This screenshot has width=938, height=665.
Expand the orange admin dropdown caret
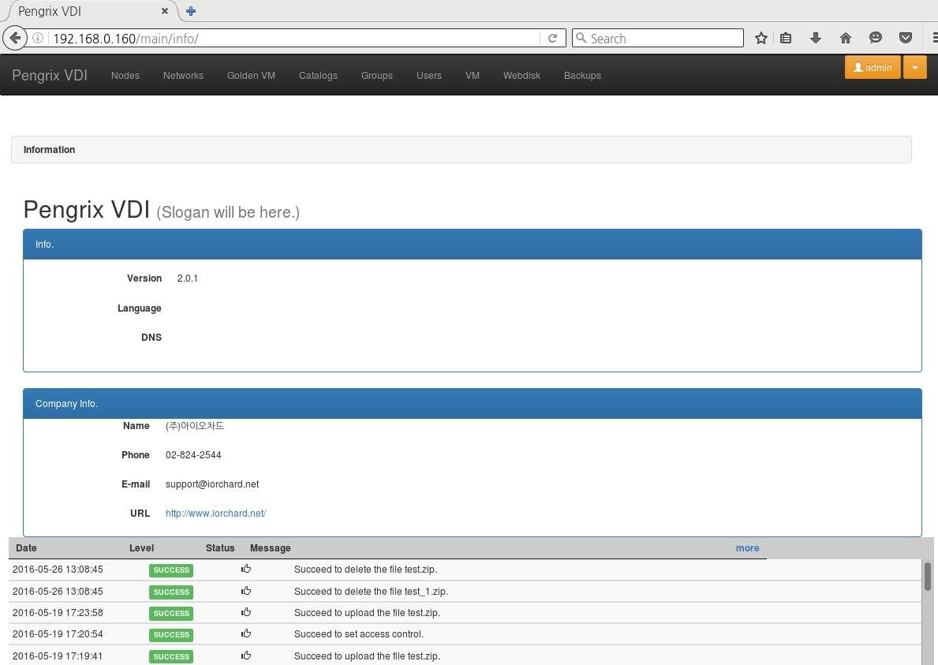coord(914,68)
